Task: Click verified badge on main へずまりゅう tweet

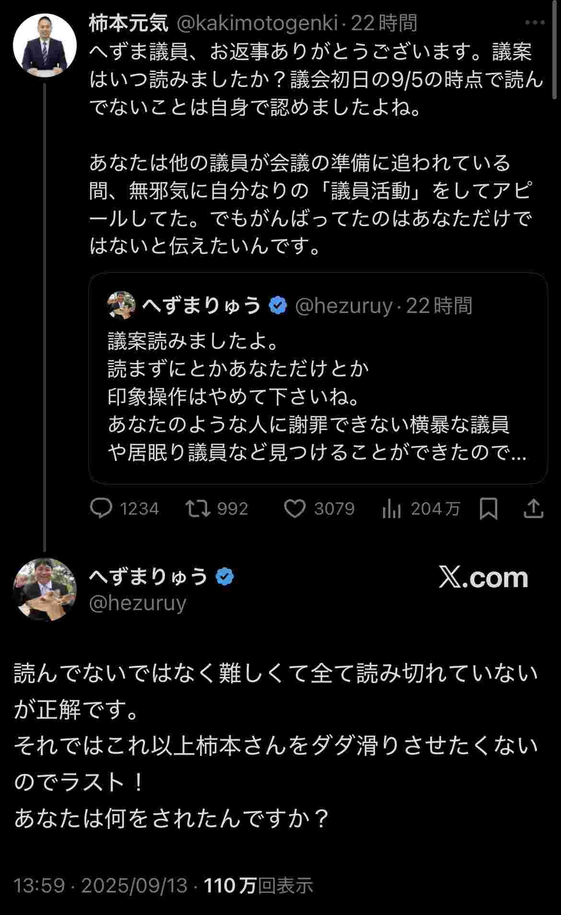Action: [225, 577]
